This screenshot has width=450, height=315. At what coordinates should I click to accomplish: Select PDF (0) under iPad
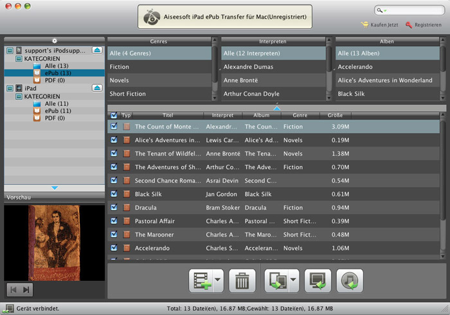(x=55, y=118)
